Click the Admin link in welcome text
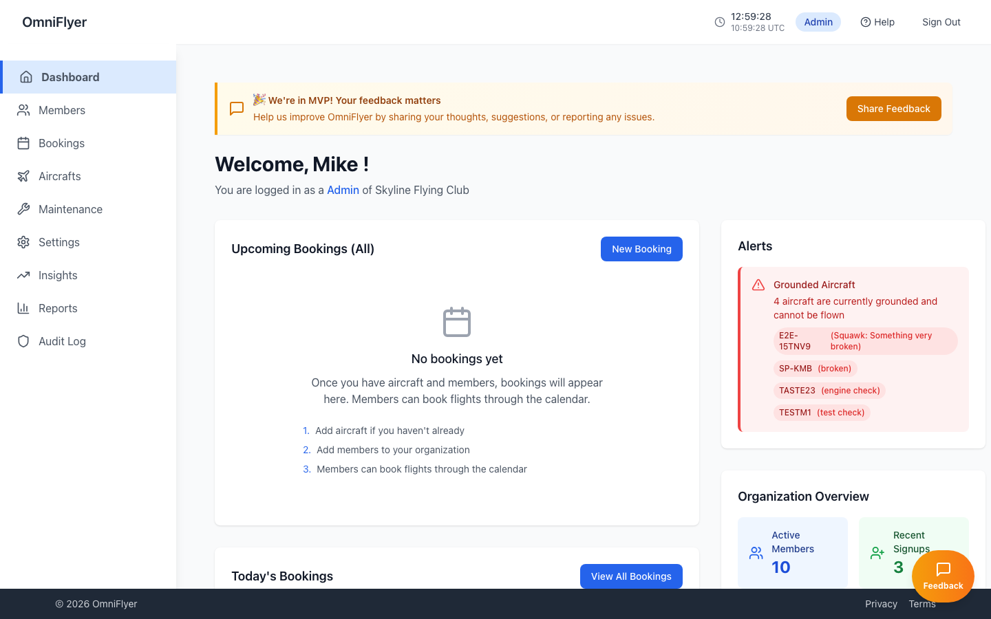The image size is (991, 619). tap(343, 190)
